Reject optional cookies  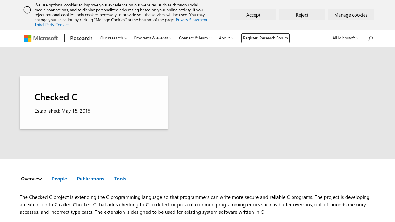tap(302, 15)
